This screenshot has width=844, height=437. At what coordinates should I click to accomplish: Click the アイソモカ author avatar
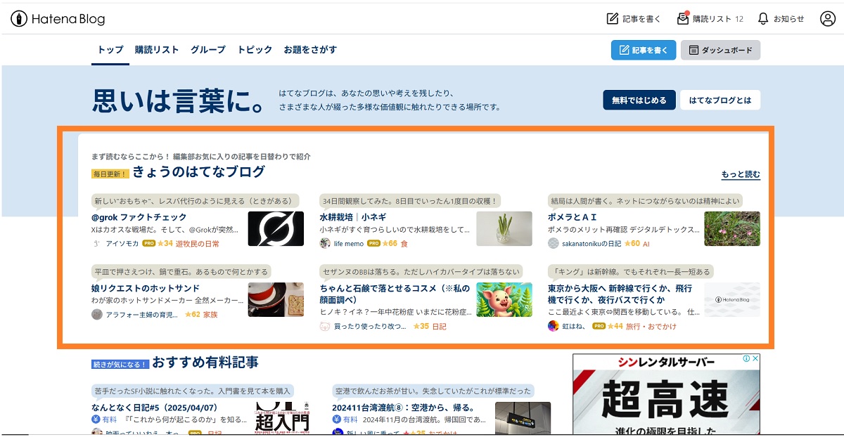pos(97,244)
